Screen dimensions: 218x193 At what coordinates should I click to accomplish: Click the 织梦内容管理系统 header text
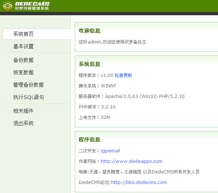[x=32, y=8]
